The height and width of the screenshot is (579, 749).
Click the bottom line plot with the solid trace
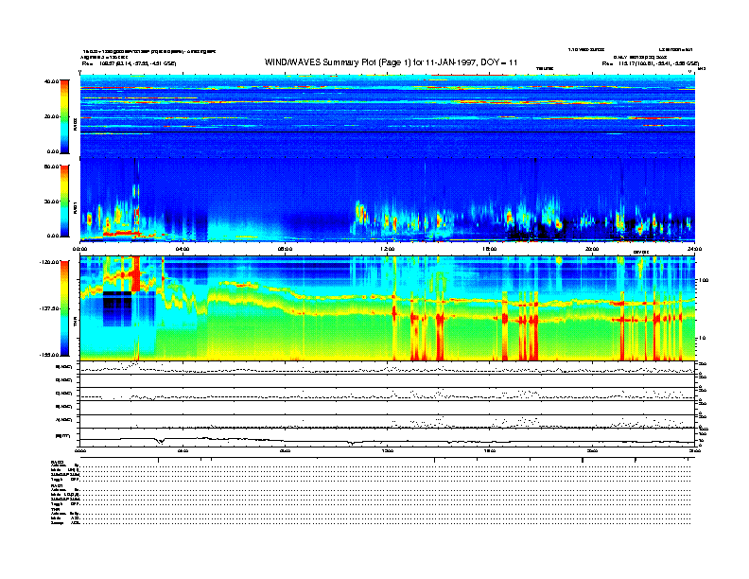pos(388,438)
